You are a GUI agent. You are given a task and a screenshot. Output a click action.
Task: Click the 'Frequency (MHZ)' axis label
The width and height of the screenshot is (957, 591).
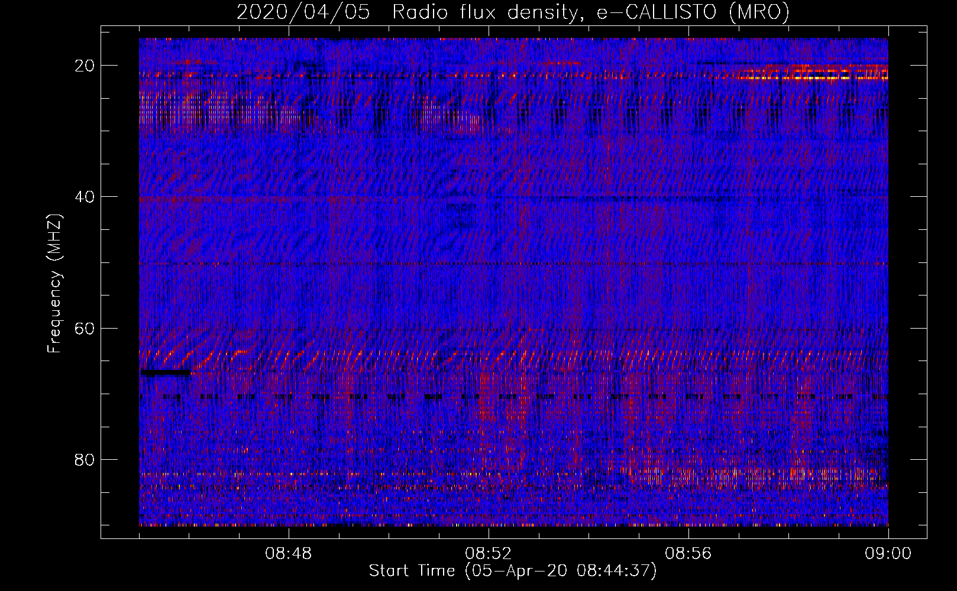[54, 284]
